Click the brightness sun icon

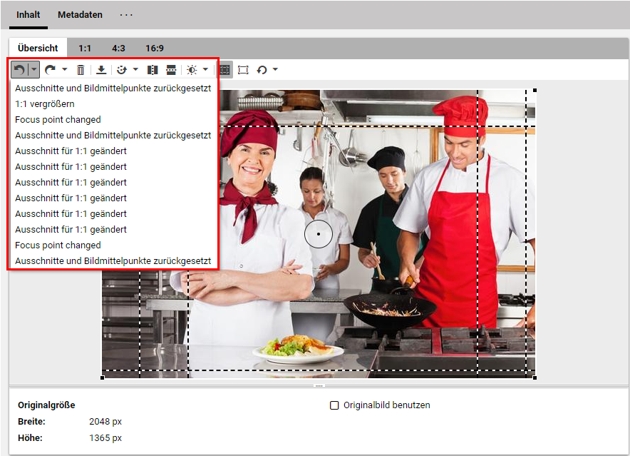[191, 70]
